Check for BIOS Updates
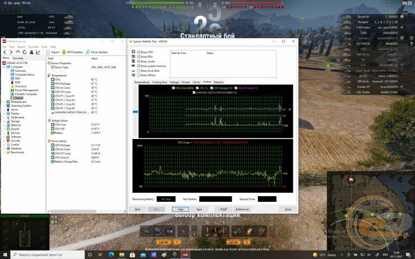This screenshot has width=415, height=259. [x=72, y=52]
